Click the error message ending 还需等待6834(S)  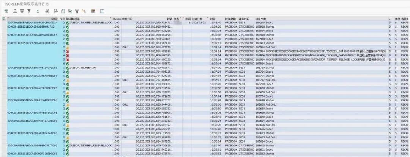pyautogui.click(x=320, y=56)
